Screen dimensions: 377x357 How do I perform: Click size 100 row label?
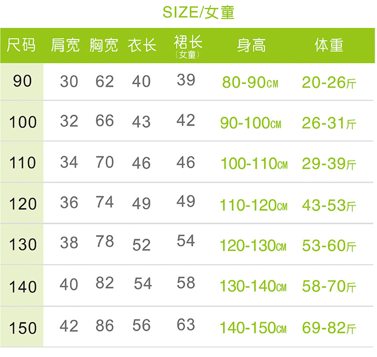[22, 122]
